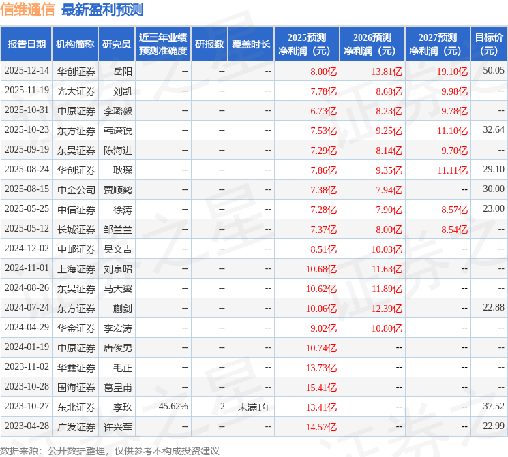Click institution 华金证券
This screenshot has height=457, width=508.
(76, 328)
